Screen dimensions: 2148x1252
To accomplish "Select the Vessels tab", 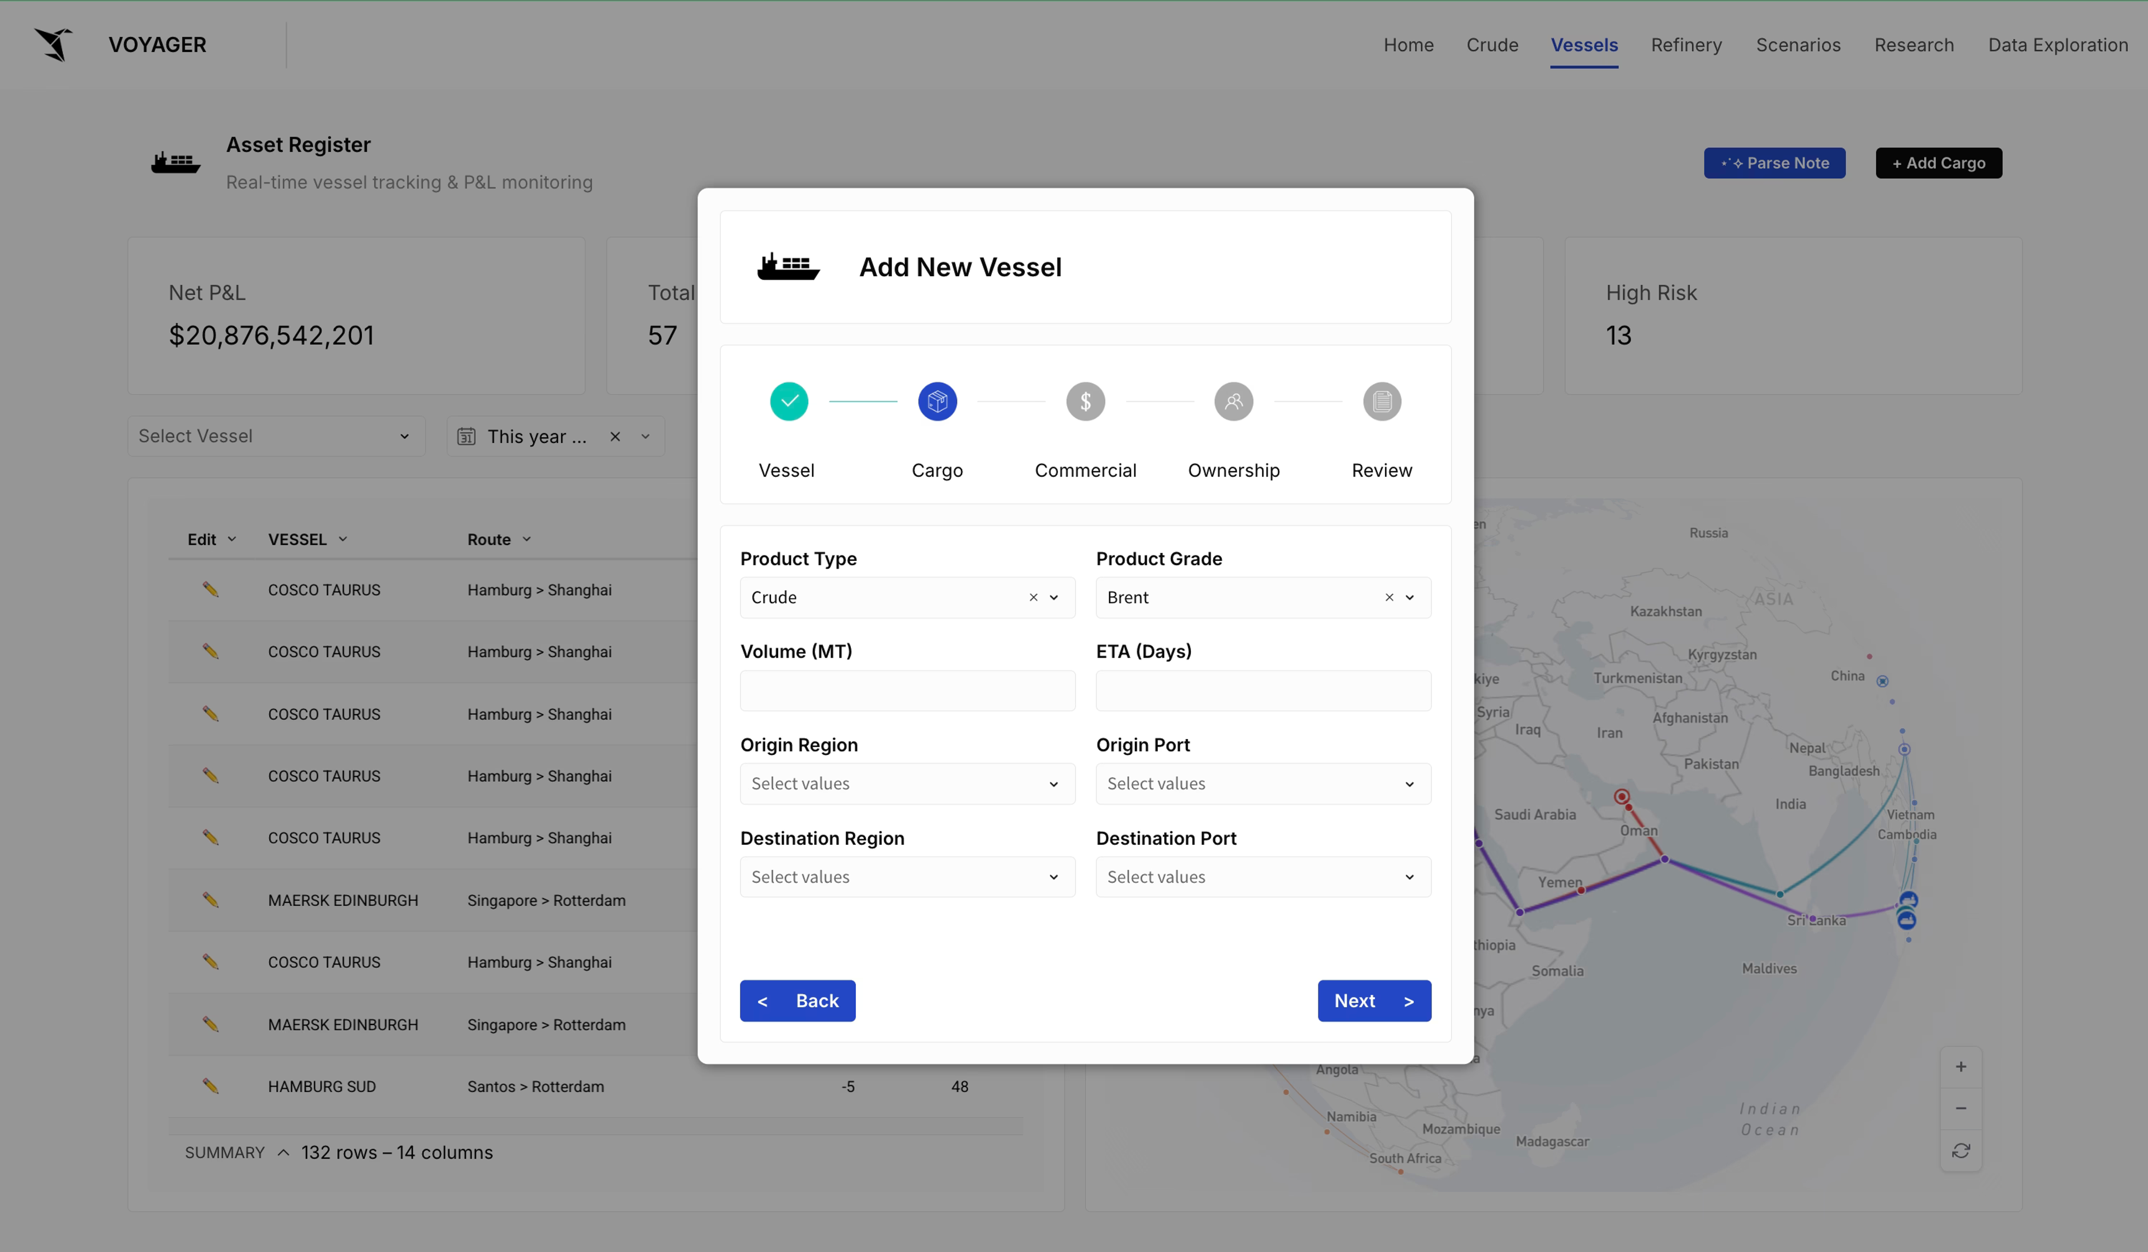I will click(1584, 44).
